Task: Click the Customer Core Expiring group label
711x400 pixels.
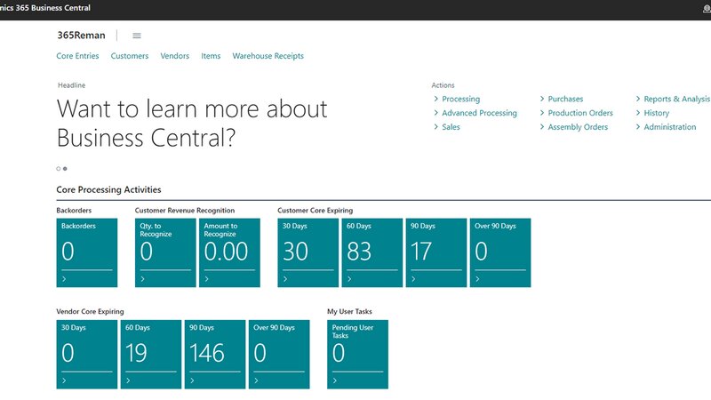Action: point(316,211)
